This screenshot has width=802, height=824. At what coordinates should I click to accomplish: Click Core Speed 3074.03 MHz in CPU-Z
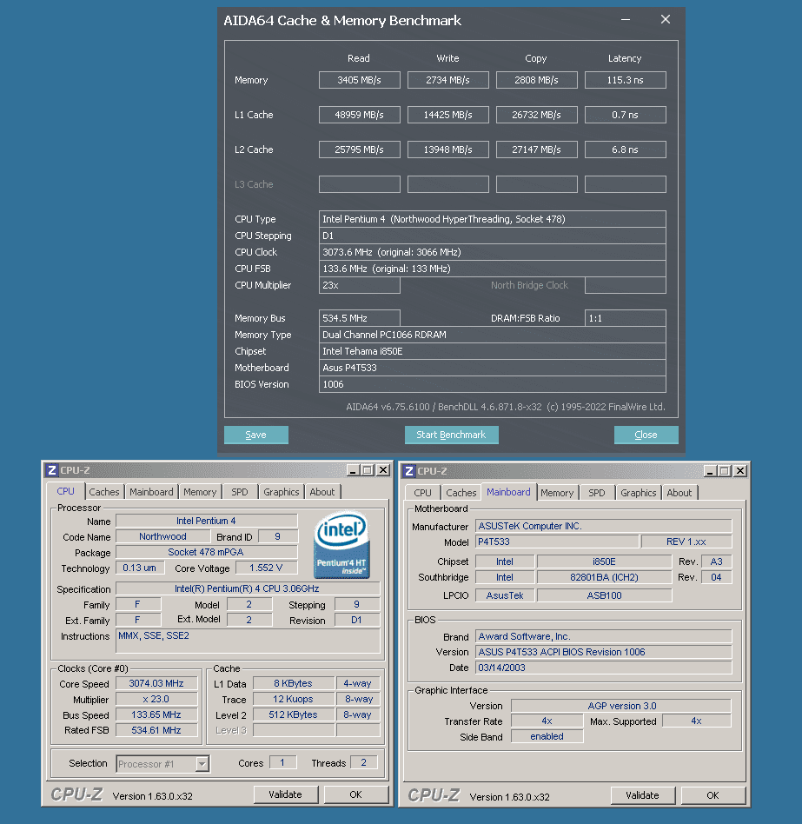pos(156,683)
